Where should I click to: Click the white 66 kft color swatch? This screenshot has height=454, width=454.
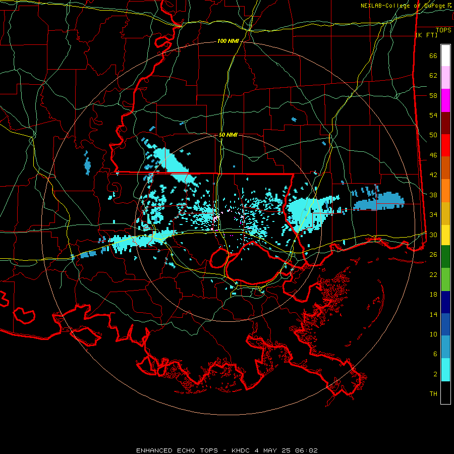click(445, 55)
